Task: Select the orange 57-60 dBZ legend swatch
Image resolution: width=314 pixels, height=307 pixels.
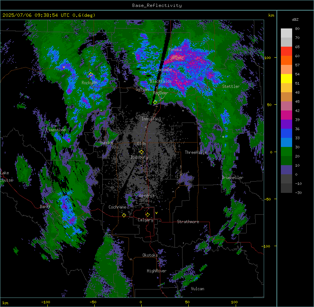Action: 286,60
